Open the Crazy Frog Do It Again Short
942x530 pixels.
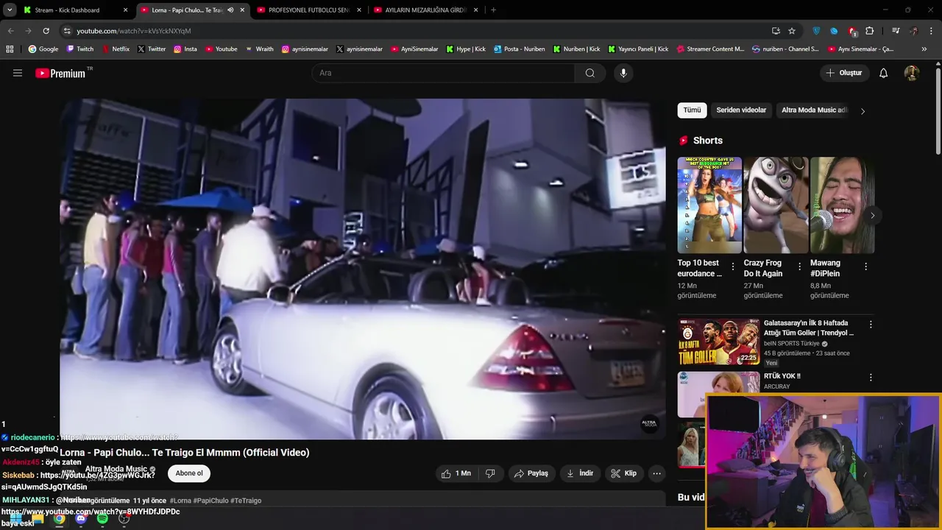[x=776, y=205]
